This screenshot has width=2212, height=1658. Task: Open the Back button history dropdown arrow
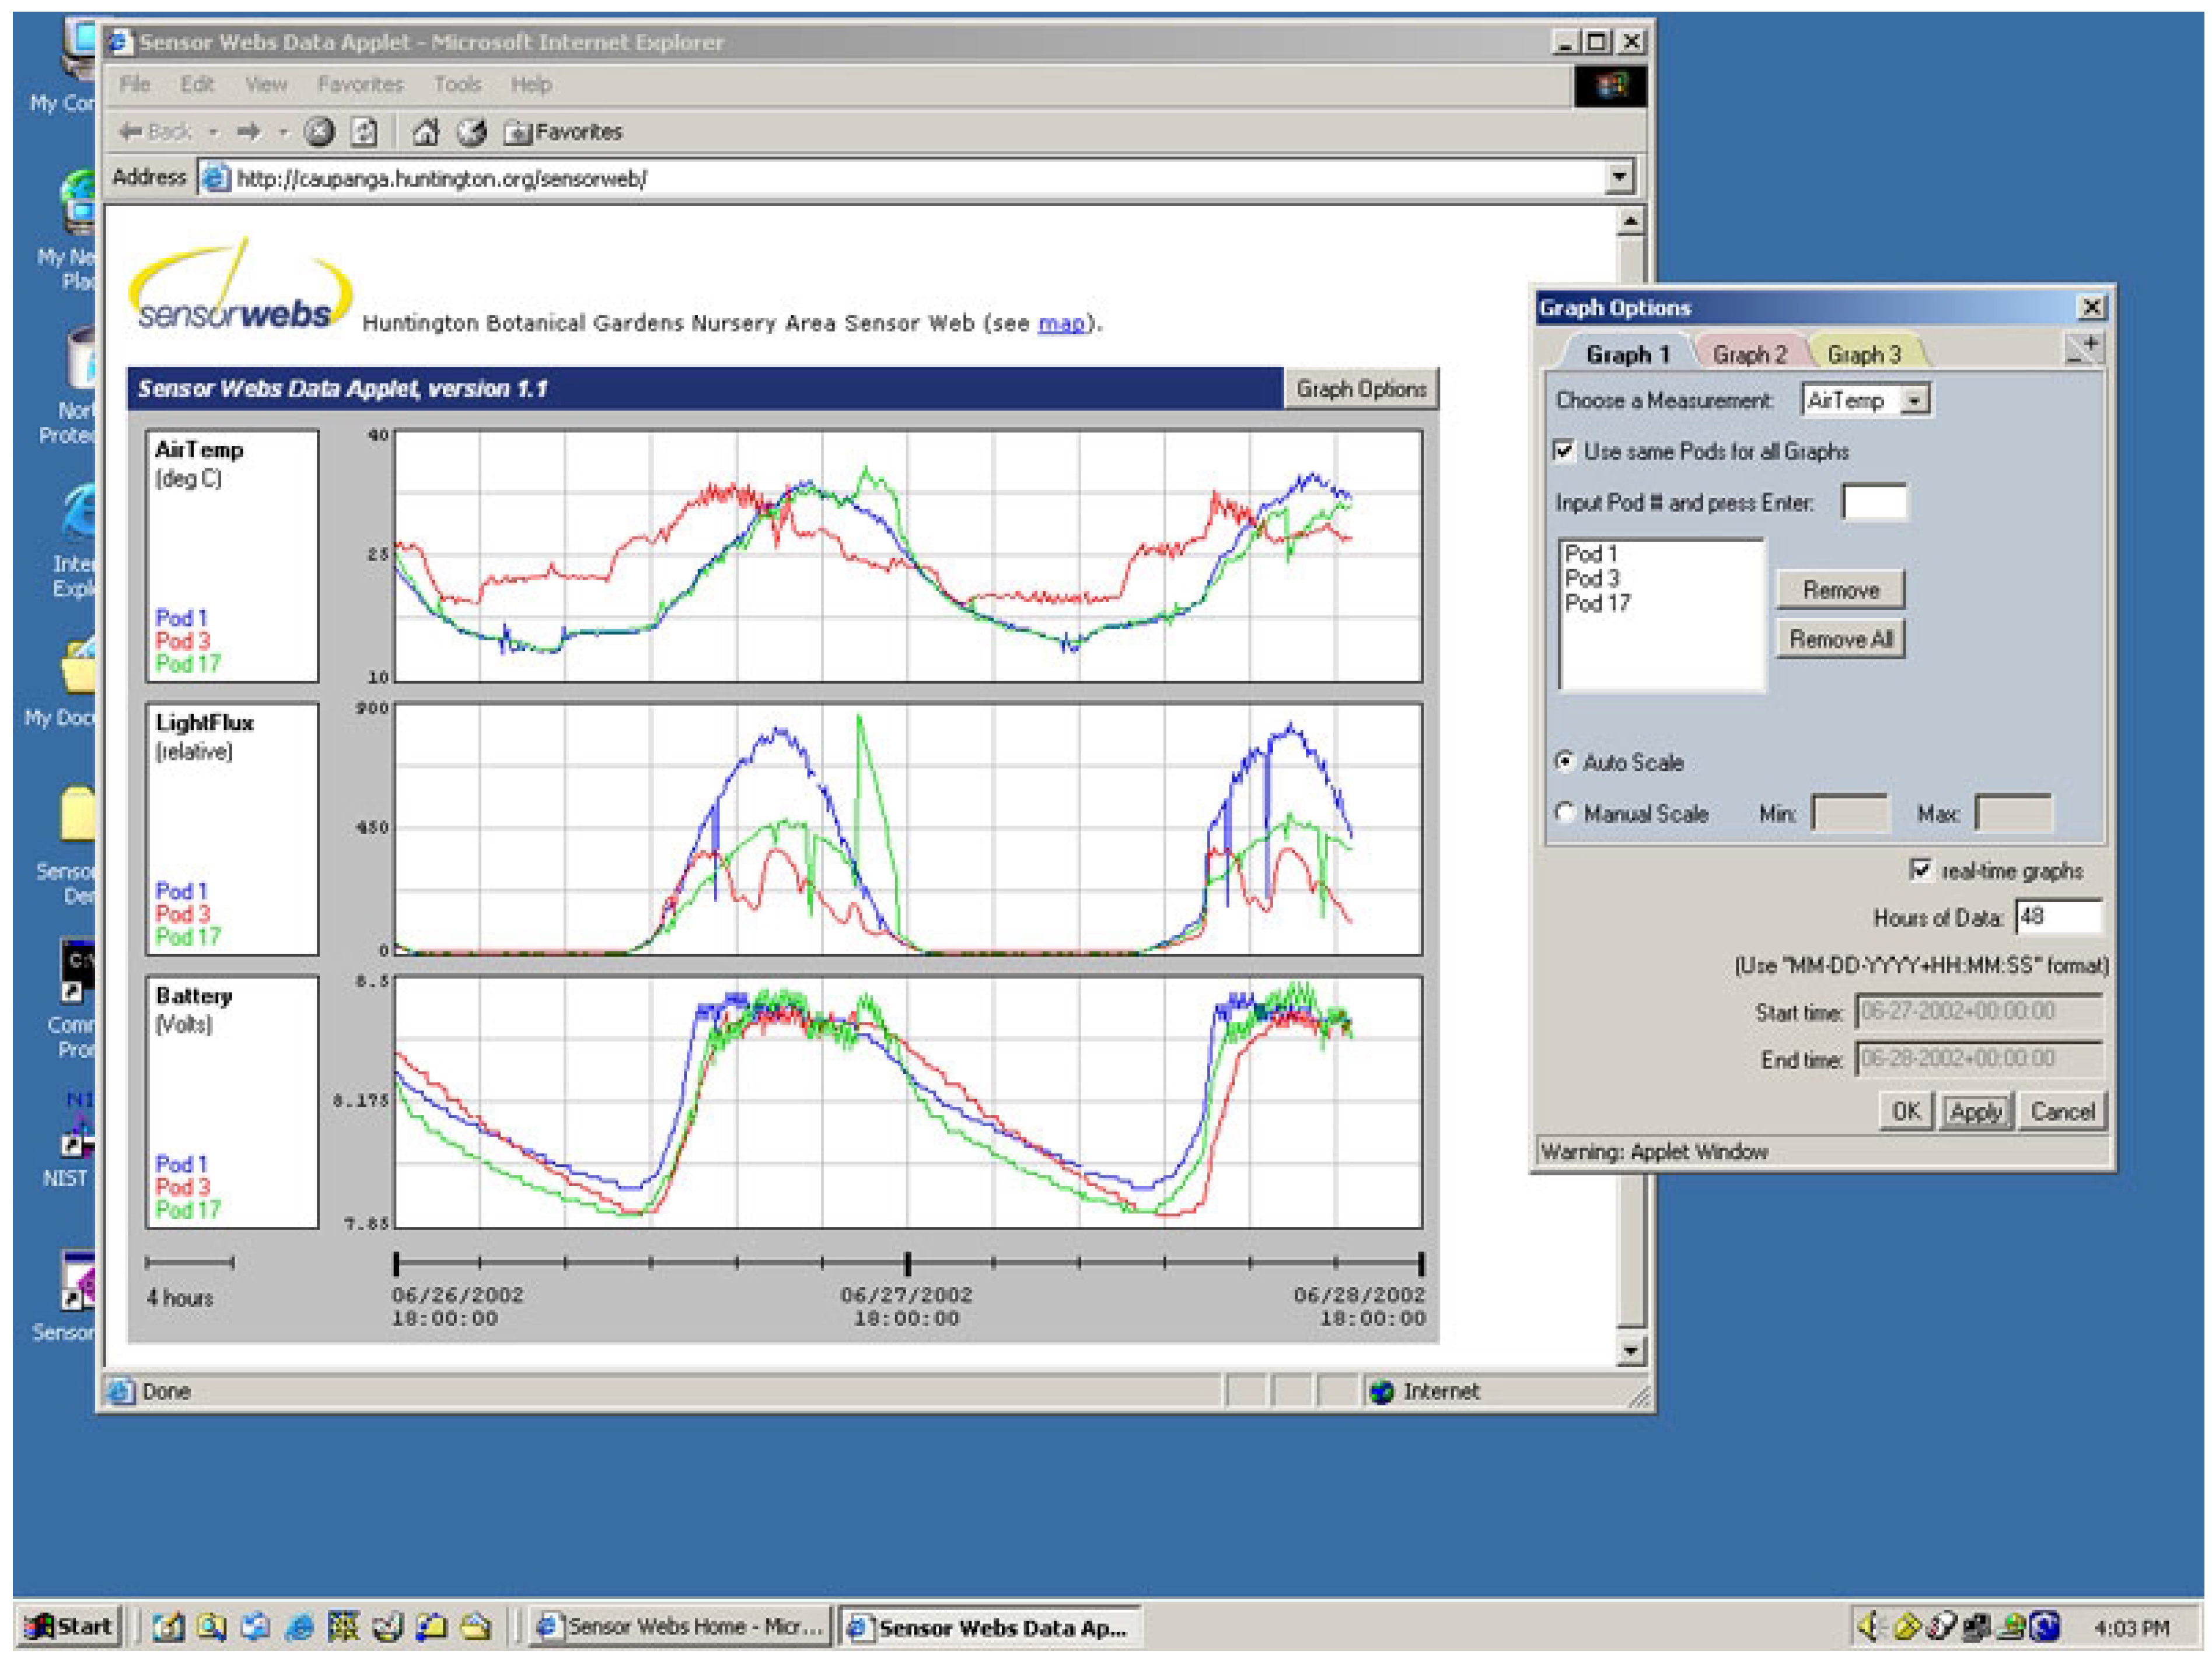[x=213, y=132]
